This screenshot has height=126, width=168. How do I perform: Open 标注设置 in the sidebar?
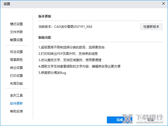click(x=16, y=52)
